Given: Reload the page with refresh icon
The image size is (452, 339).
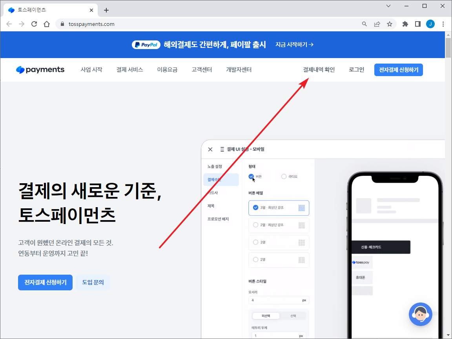Looking at the screenshot, I should click(34, 24).
